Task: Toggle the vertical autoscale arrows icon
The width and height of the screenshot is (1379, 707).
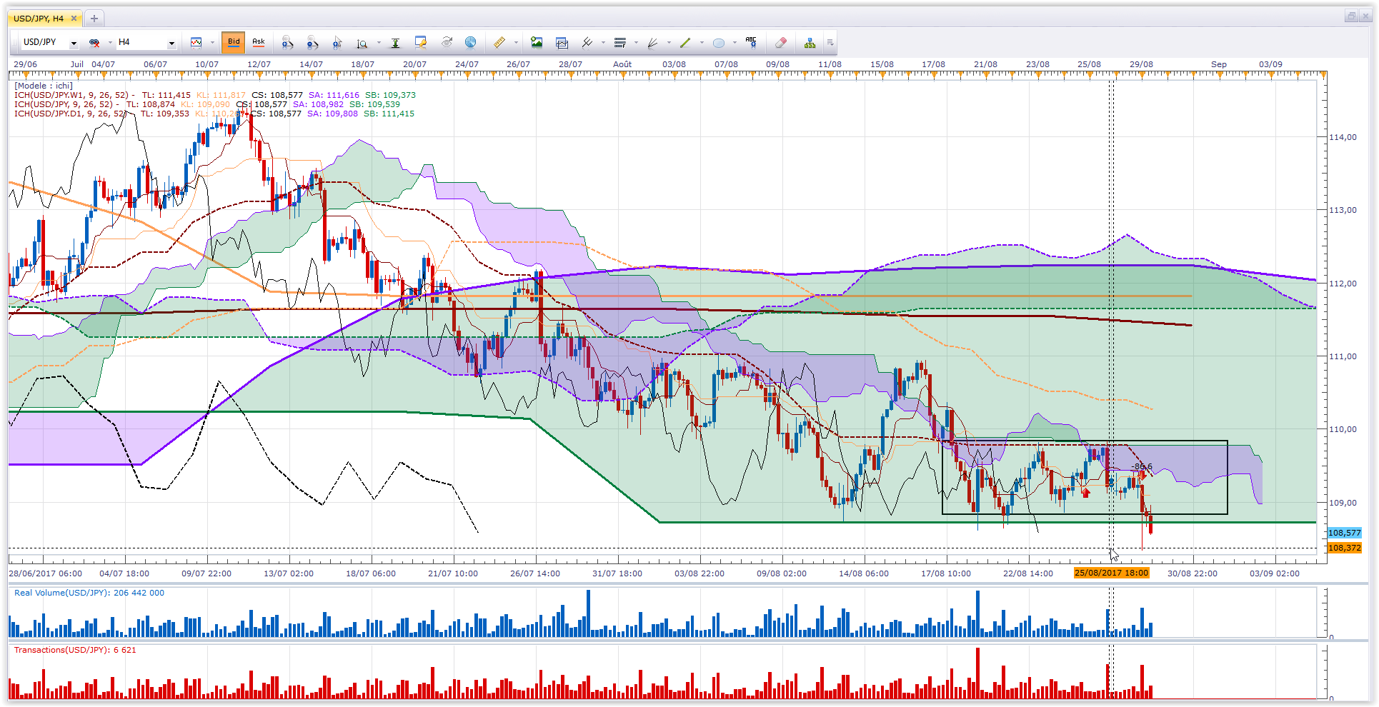Action: coord(395,43)
